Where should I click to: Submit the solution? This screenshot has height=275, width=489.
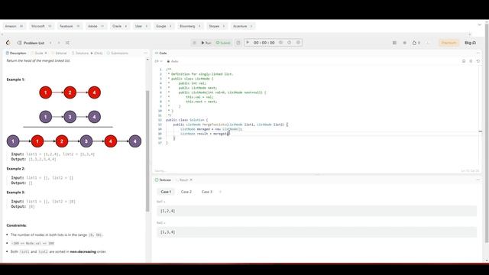pos(223,43)
